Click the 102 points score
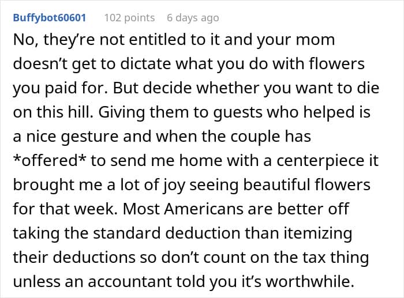 (129, 18)
